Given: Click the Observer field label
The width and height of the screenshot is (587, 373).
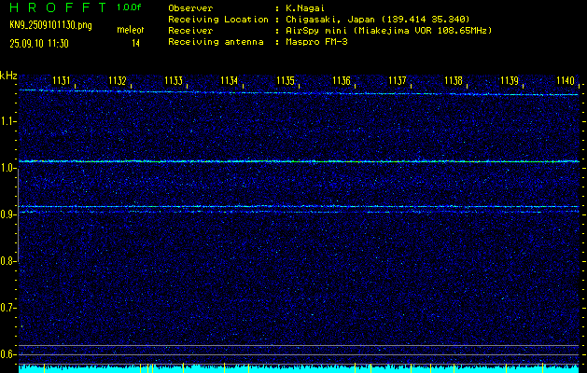Looking at the screenshot, I should (x=190, y=8).
